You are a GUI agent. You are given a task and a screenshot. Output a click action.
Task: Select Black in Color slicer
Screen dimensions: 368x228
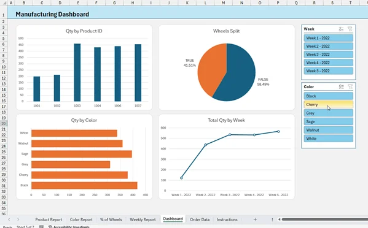tap(328, 96)
